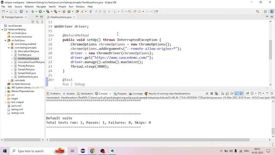The height and width of the screenshot is (155, 275).
Task: Open the New wizard toolbar icon
Action: (x=3, y=12)
